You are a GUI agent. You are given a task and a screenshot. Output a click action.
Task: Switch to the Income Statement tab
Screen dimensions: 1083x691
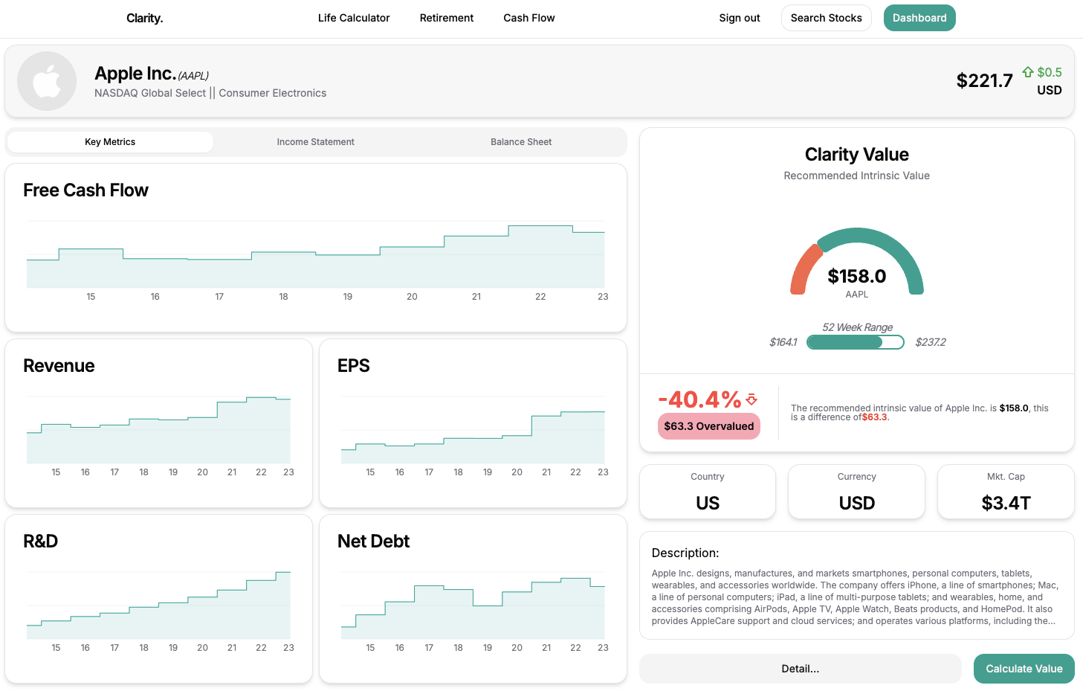pos(315,142)
